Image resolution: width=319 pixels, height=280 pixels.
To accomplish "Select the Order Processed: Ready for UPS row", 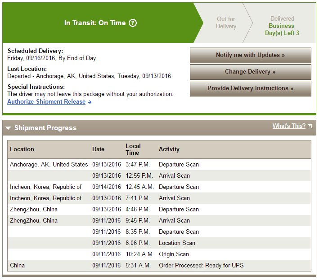I will [159, 266].
